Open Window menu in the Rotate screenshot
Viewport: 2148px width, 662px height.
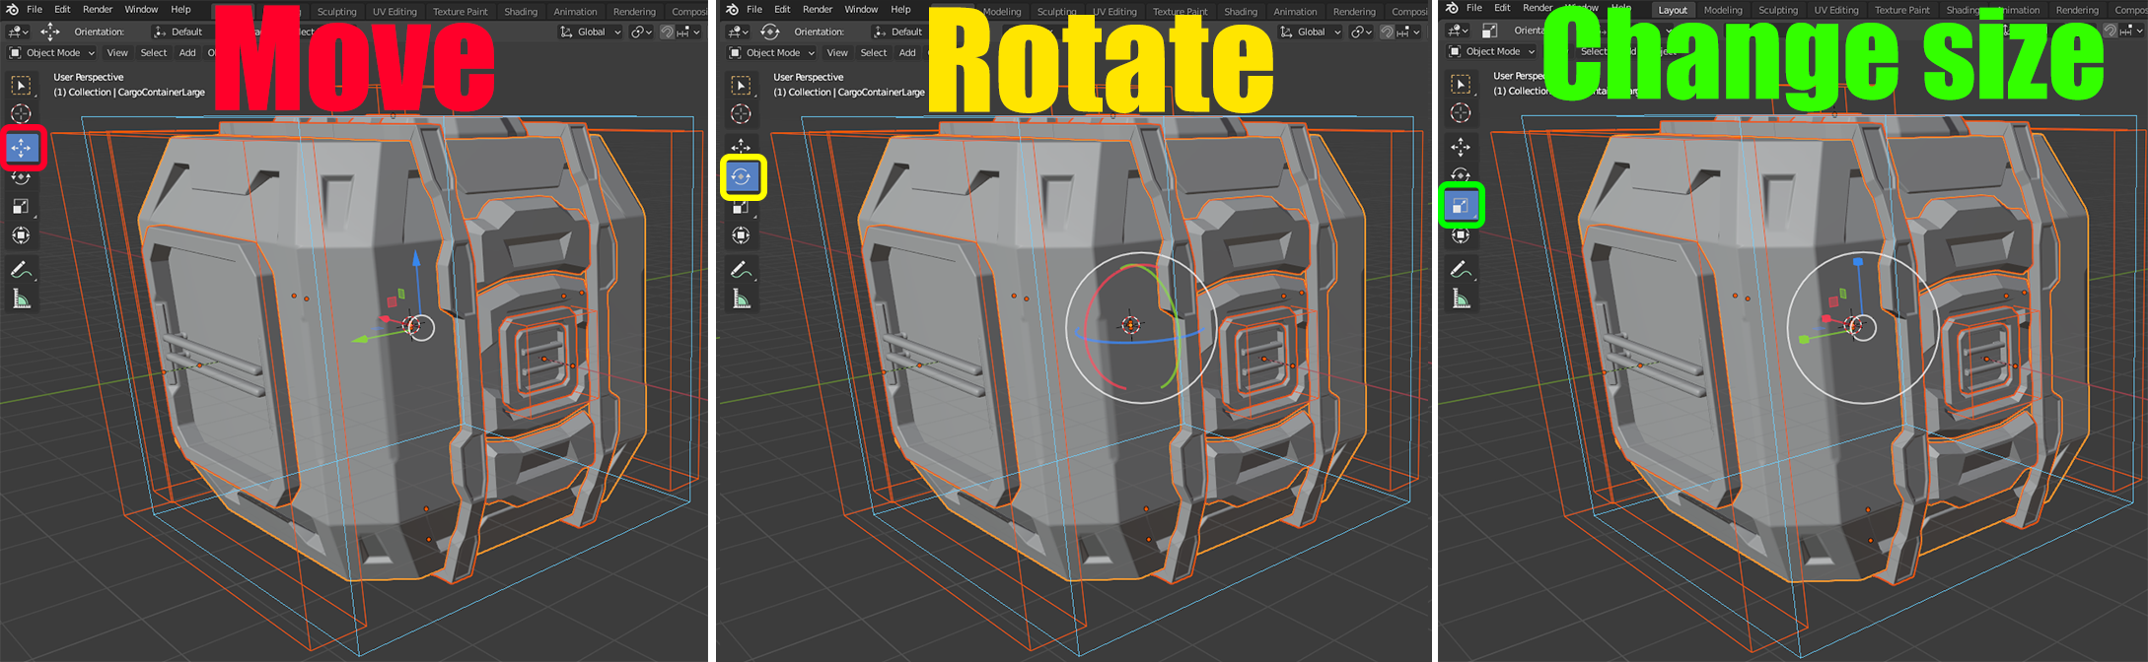coord(861,9)
